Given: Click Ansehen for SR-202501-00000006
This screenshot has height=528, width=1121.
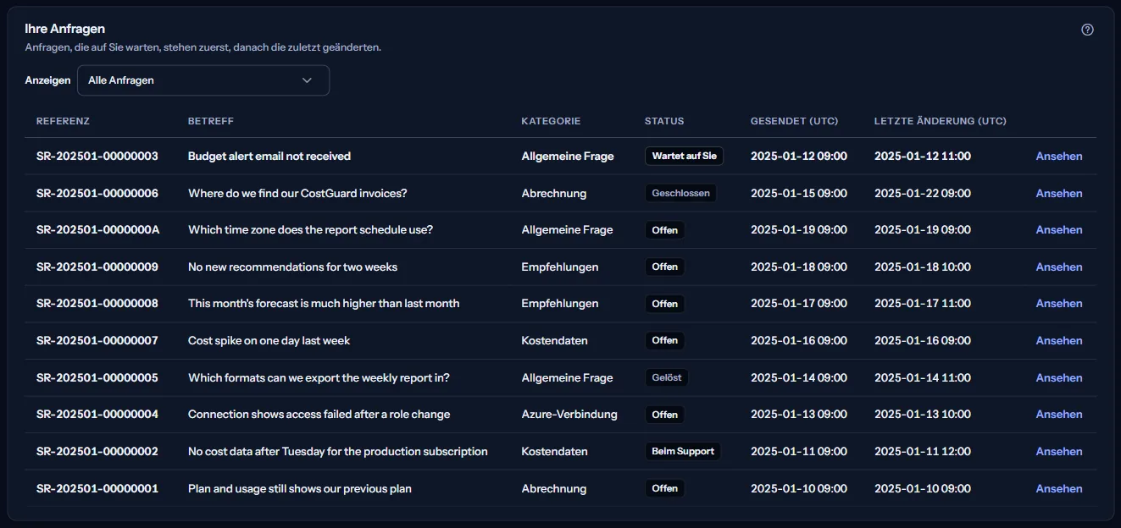Looking at the screenshot, I should point(1059,193).
